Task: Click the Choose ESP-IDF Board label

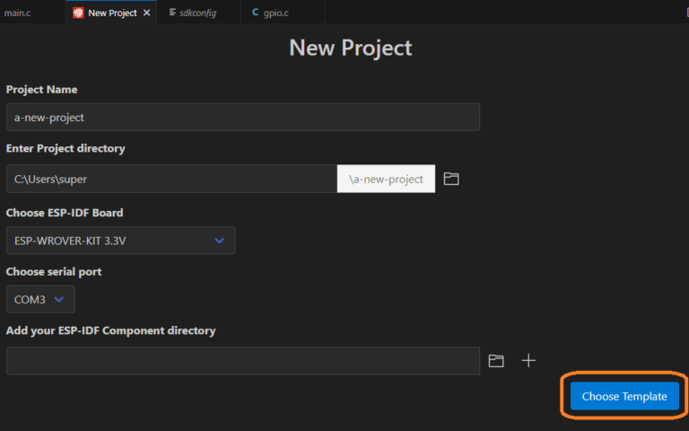Action: pos(65,213)
